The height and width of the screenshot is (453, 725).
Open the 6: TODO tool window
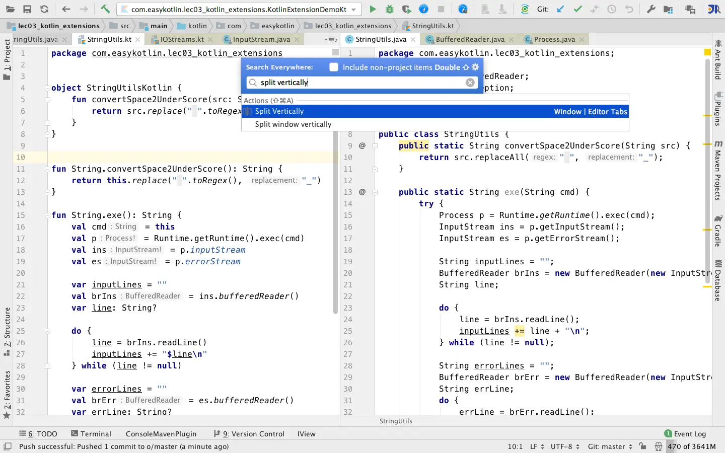click(38, 434)
